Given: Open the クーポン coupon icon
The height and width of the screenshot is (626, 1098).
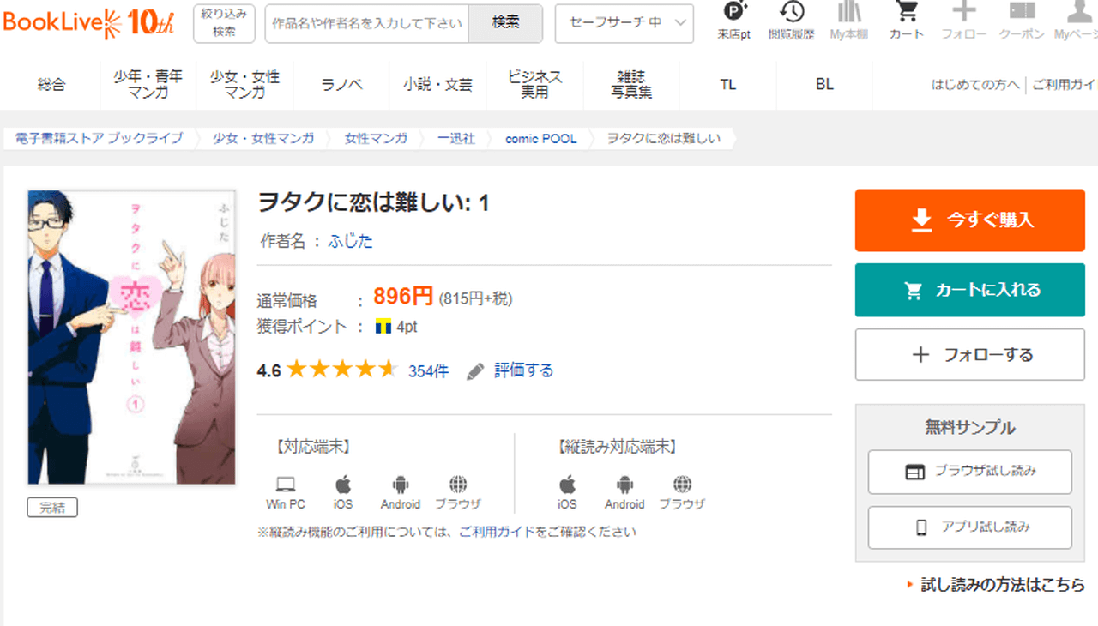Looking at the screenshot, I should tap(1022, 13).
